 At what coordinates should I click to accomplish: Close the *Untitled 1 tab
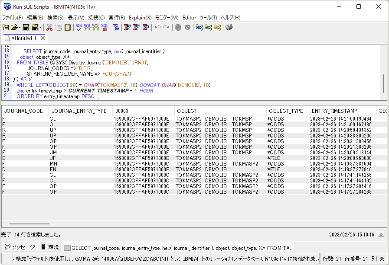coord(42,38)
